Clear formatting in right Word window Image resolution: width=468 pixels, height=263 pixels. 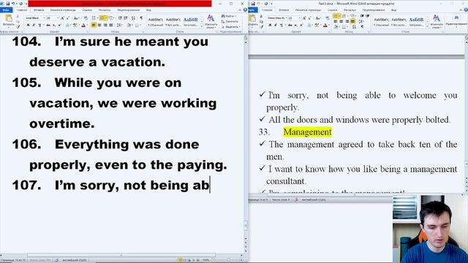(328, 18)
